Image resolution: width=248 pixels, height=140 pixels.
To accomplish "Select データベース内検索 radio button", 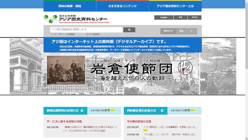I will (x=52, y=34).
